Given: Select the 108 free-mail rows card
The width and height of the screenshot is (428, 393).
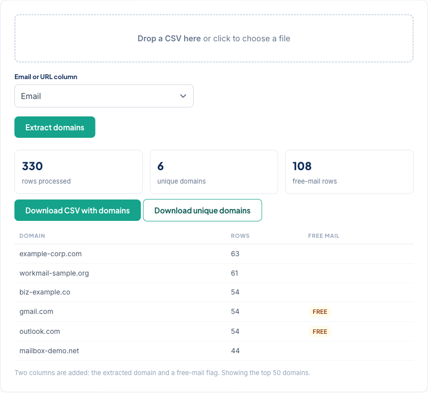Looking at the screenshot, I should click(x=349, y=172).
